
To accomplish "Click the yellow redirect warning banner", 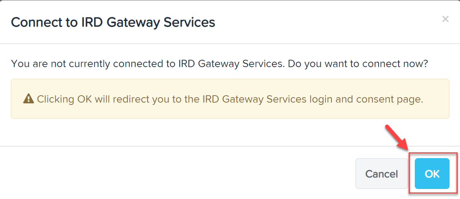I will point(230,99).
